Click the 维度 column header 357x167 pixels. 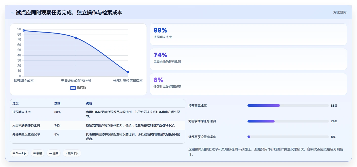(x=15, y=103)
